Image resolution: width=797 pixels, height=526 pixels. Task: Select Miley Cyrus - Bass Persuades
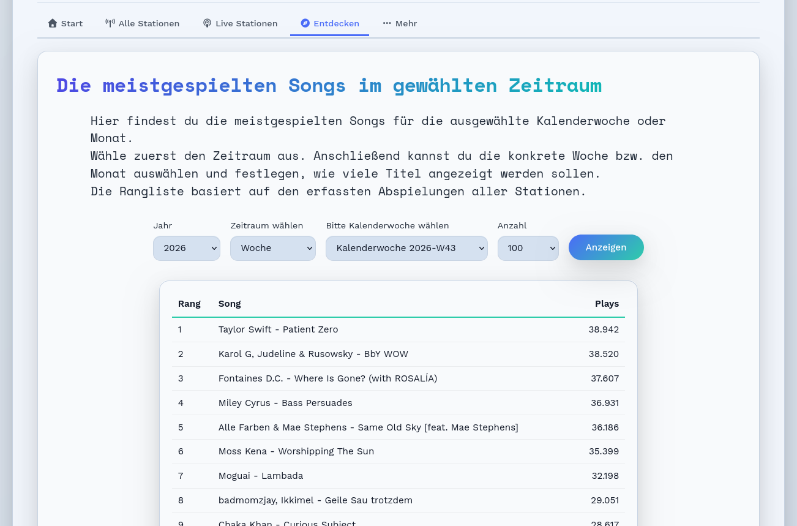pyautogui.click(x=285, y=403)
